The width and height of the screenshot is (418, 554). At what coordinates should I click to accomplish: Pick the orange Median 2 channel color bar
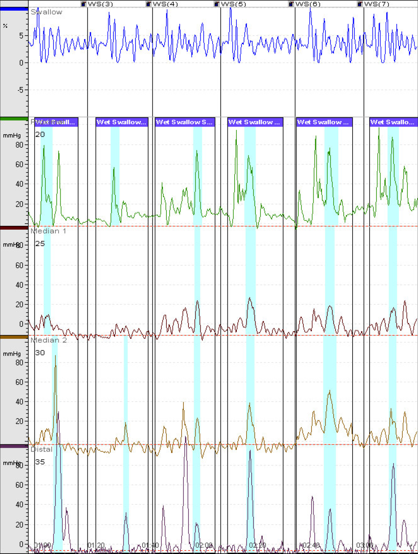pos(14,337)
